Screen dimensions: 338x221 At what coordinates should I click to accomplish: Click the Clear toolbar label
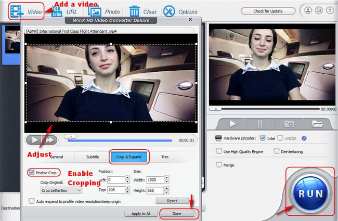click(150, 12)
